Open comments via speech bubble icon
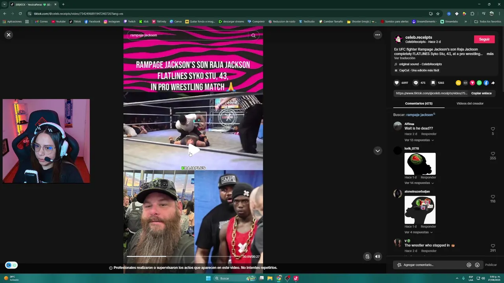 tap(415, 83)
